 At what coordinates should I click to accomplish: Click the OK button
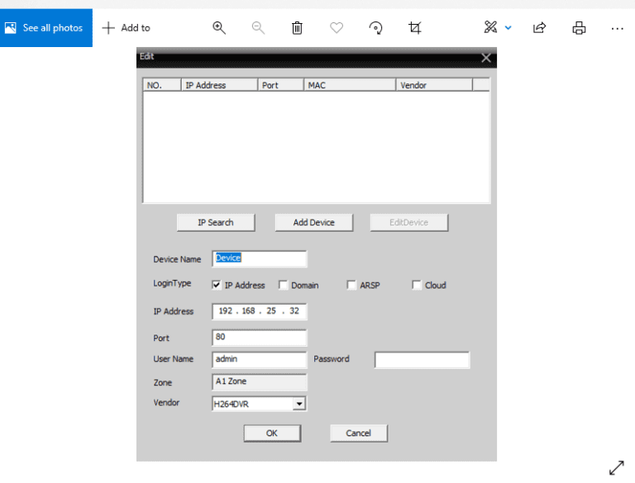272,433
